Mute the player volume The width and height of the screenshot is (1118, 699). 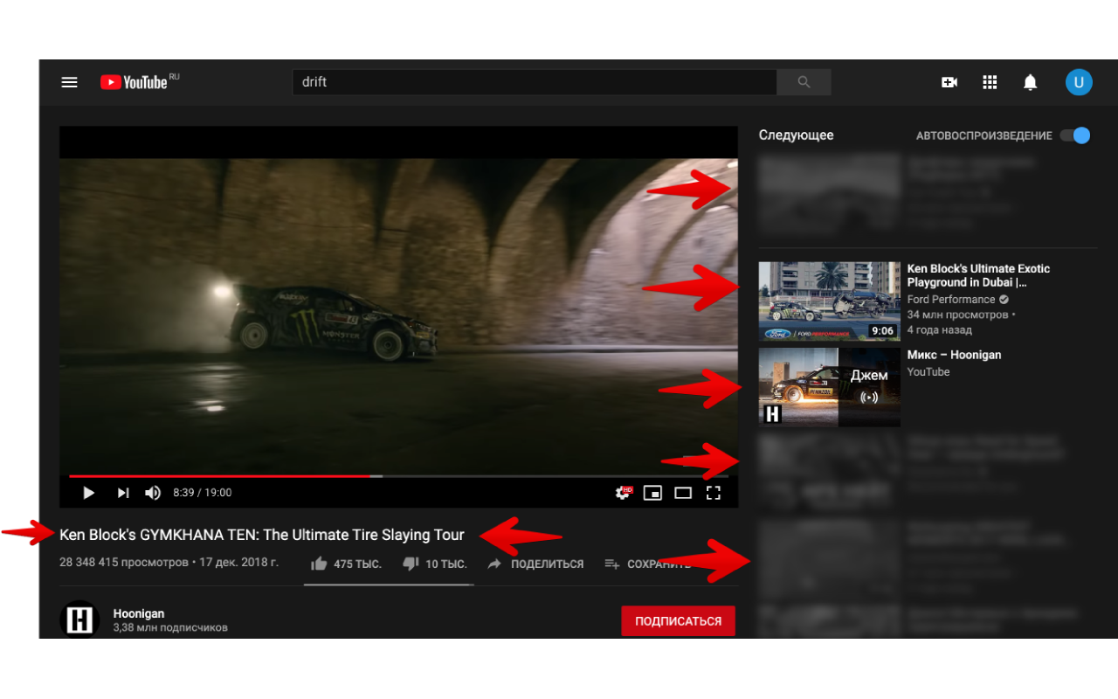click(x=153, y=493)
